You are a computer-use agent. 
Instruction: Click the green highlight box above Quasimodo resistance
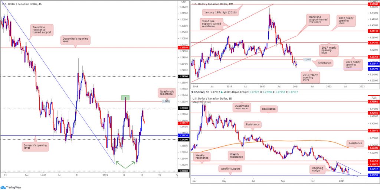coord(126,98)
